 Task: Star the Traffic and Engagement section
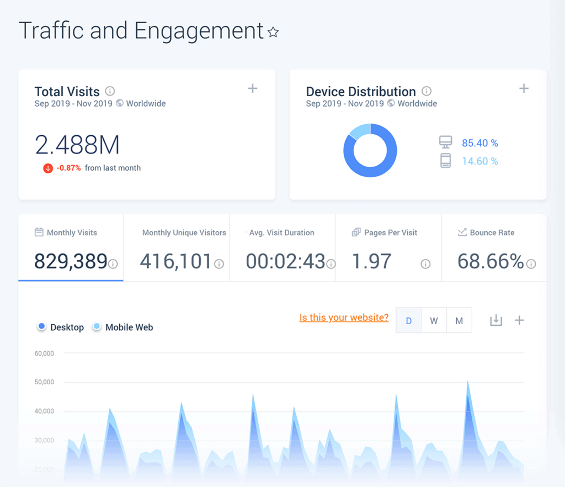coord(273,33)
